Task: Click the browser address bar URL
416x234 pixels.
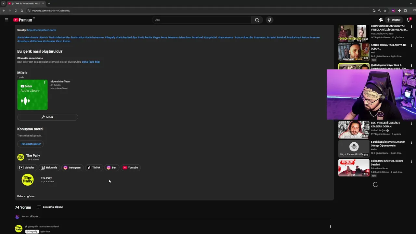Action: [x=51, y=10]
